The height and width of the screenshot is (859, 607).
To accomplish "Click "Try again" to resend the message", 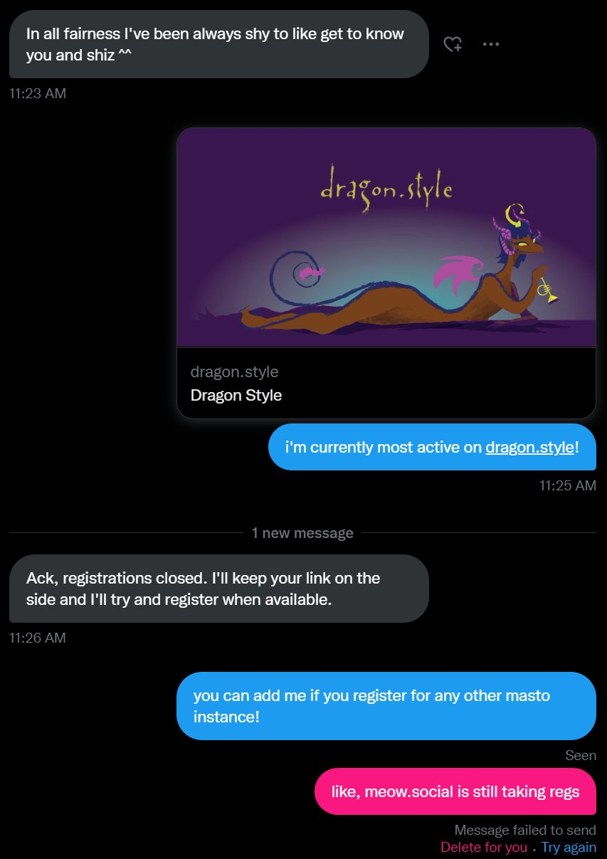I will (x=569, y=847).
